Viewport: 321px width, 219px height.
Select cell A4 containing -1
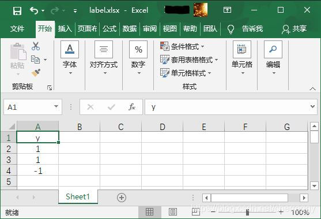pyautogui.click(x=37, y=170)
